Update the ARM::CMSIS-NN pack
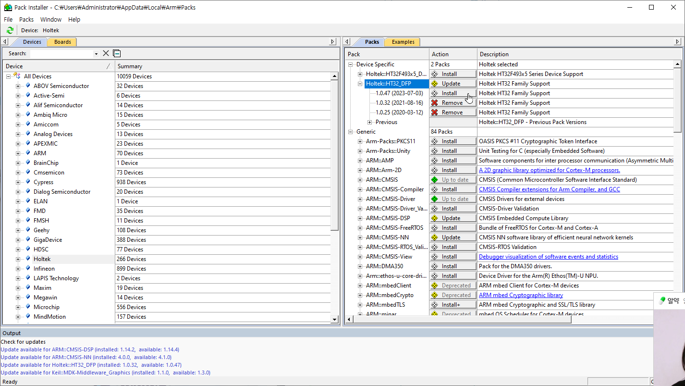Screen dimensions: 685x386 [453, 237]
